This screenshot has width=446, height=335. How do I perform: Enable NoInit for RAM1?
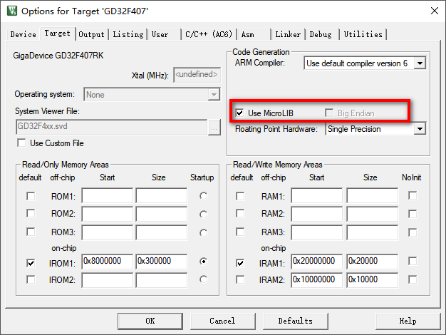(413, 195)
